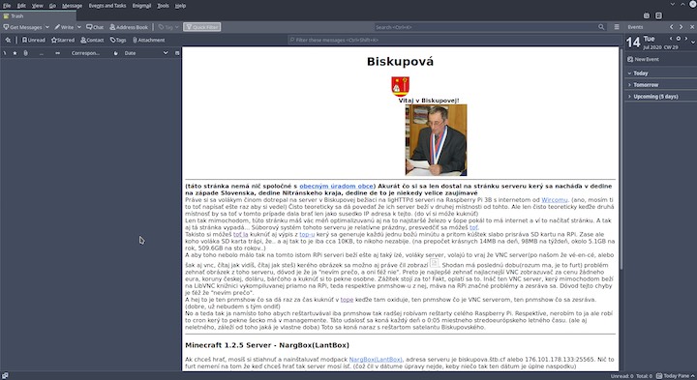Toggle the Quick Filter bar

point(201,27)
